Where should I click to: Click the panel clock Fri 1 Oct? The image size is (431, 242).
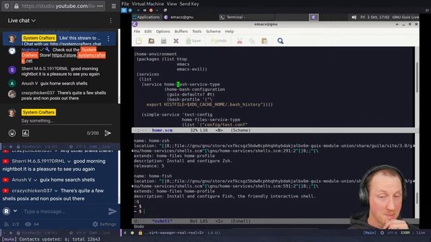374,17
